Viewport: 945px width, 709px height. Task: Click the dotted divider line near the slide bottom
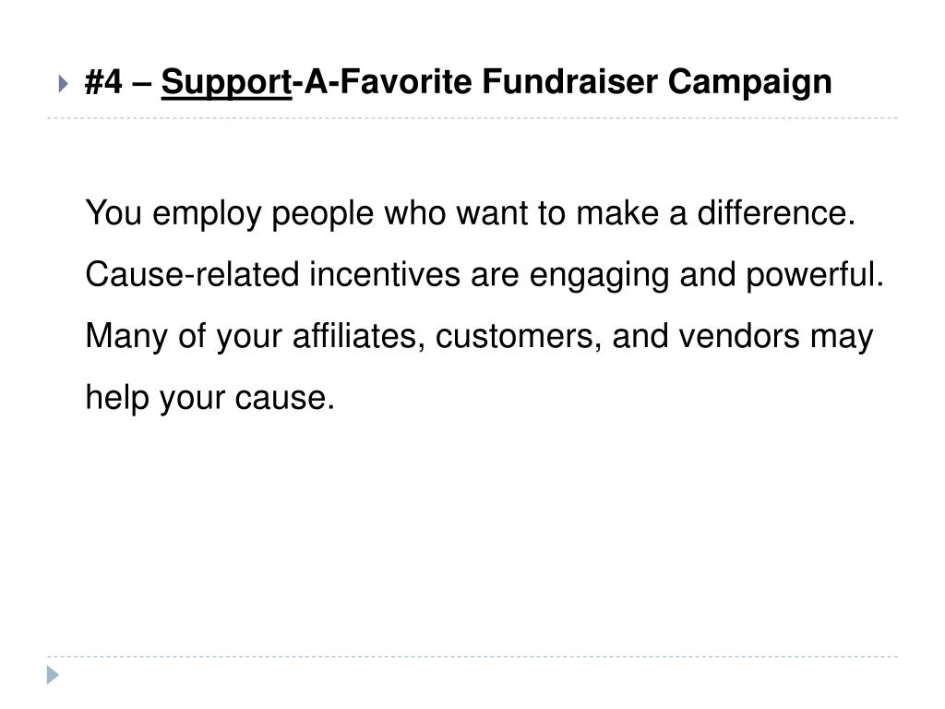coord(472,656)
